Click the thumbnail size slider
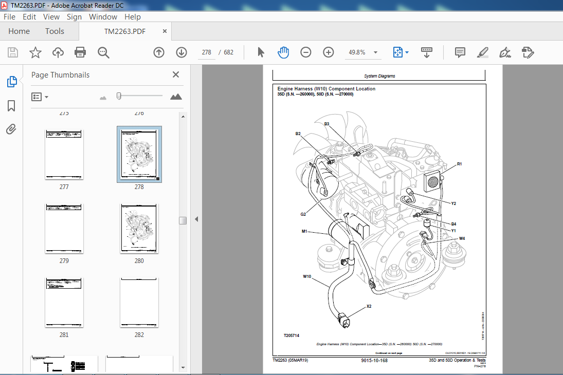Image resolution: width=563 pixels, height=375 pixels. 119,96
